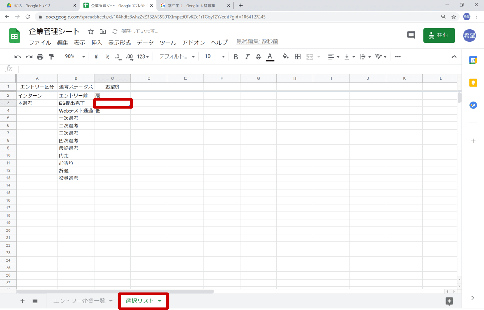Open the 編集 menu
Screen dimensions: 484x310
(63, 43)
